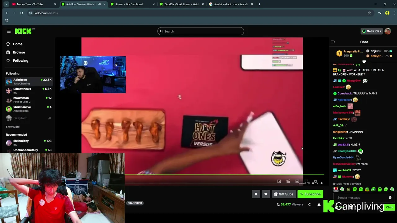The image size is (397, 223).
Task: Reload the page in browser toolbar
Action: (22, 13)
